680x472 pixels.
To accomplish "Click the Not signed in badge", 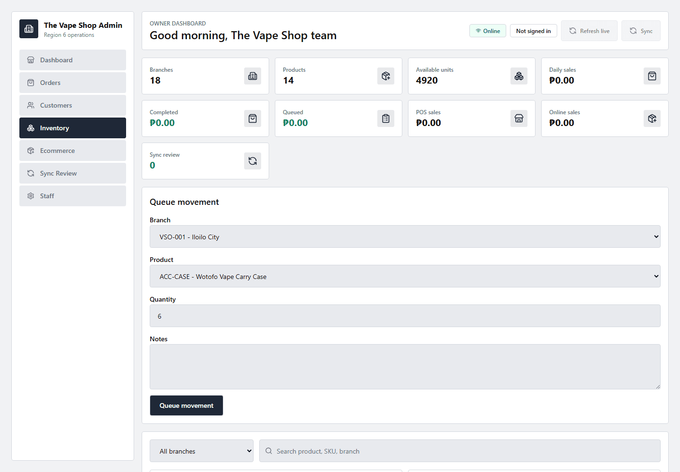I will tap(534, 31).
